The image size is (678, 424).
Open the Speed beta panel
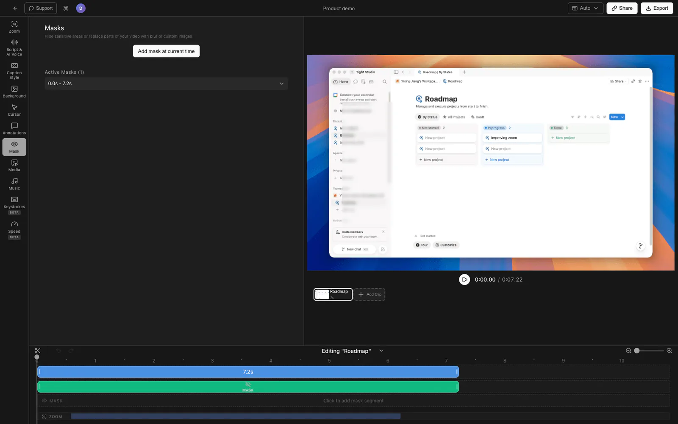pos(14,229)
